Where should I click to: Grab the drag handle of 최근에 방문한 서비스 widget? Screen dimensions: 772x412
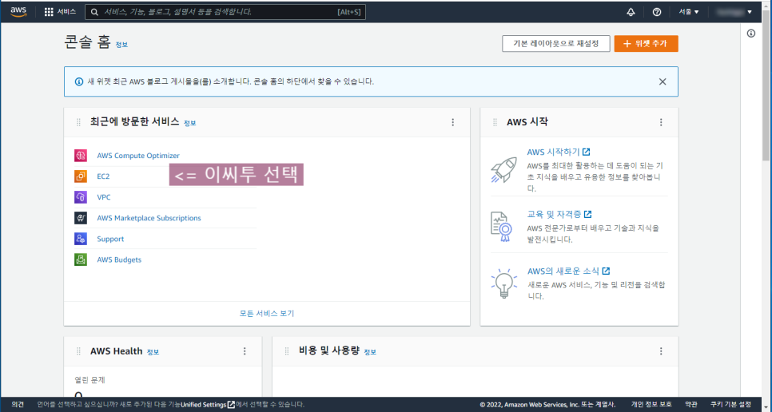coord(78,122)
